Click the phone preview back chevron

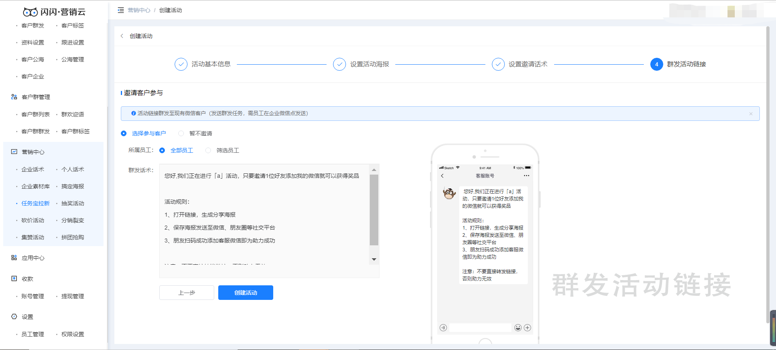coord(442,176)
